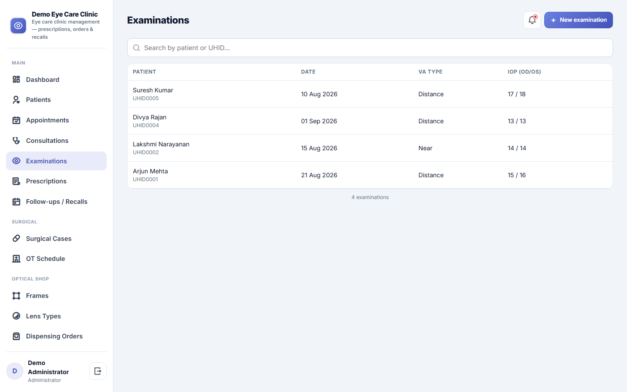Click the Dashboard grid icon
627x392 pixels.
[17, 79]
